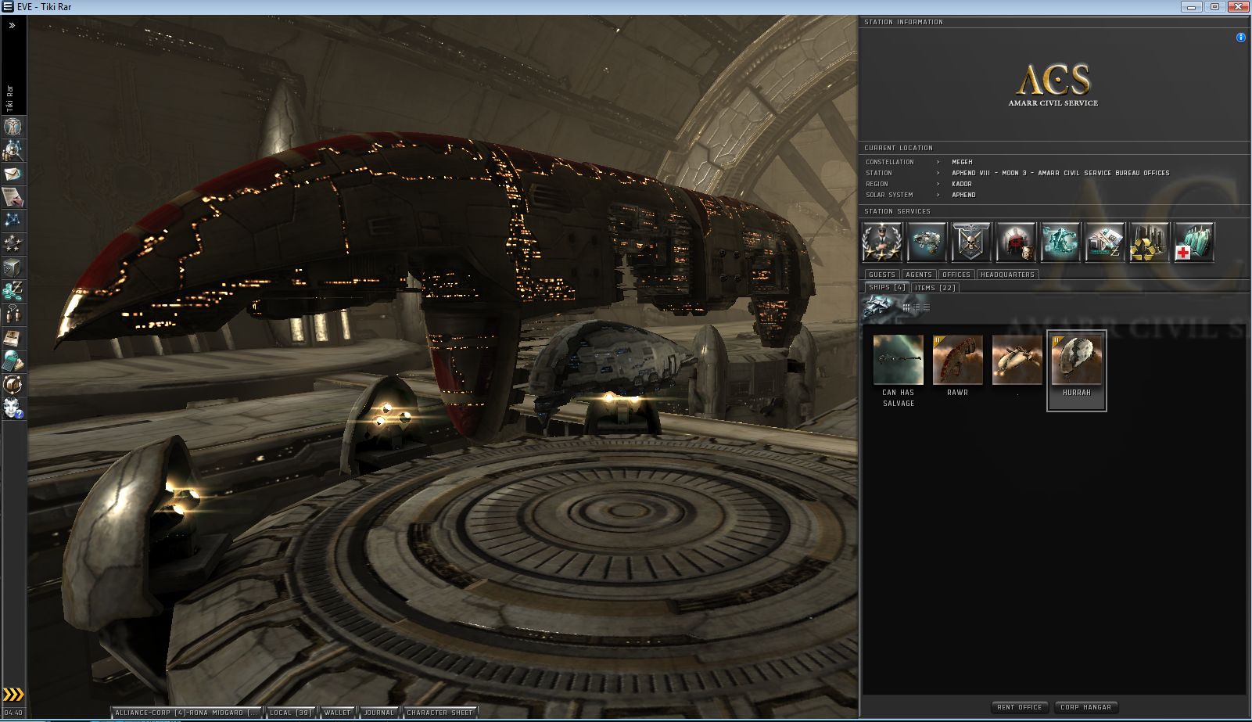This screenshot has width=1252, height=722.
Task: Open the skull shield militia service
Action: click(971, 242)
